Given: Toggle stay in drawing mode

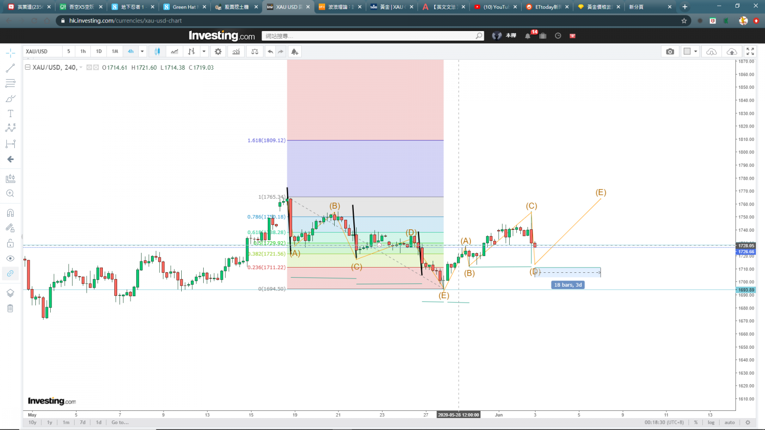Looking at the screenshot, I should [10, 228].
